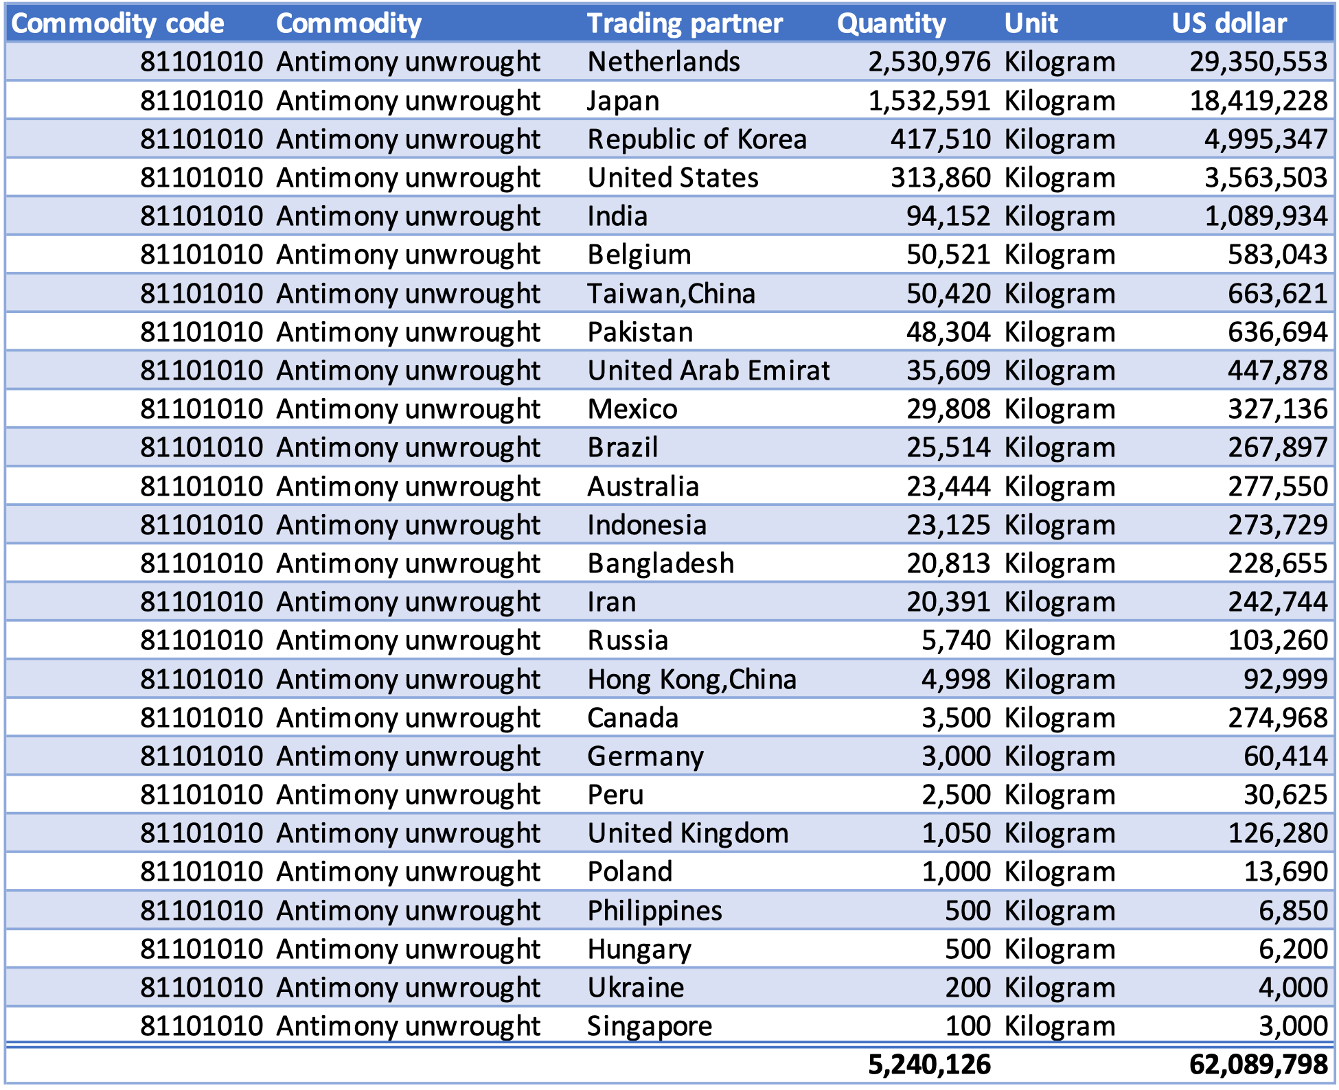Click the Quantity column header
Image resolution: width=1339 pixels, height=1090 pixels.
coord(891,23)
